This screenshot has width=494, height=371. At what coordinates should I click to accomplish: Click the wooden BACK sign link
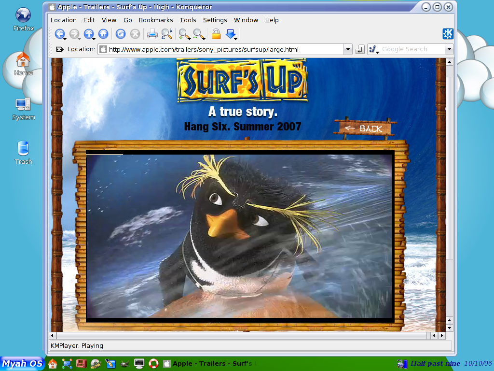[x=365, y=128]
